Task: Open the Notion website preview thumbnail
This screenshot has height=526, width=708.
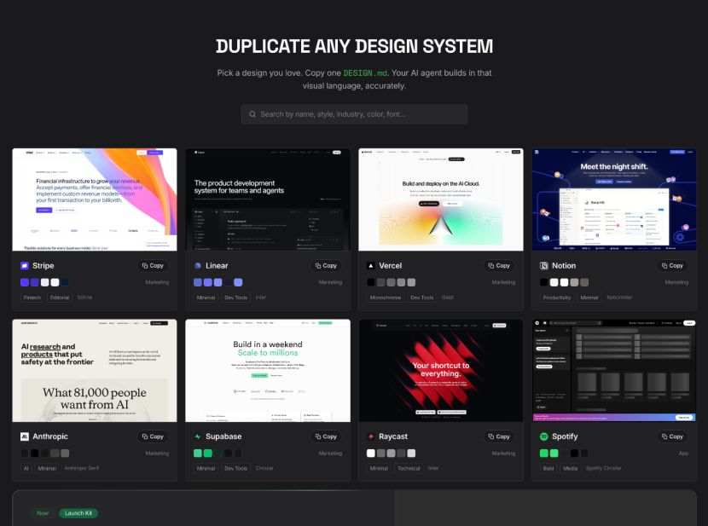Action: [614, 199]
